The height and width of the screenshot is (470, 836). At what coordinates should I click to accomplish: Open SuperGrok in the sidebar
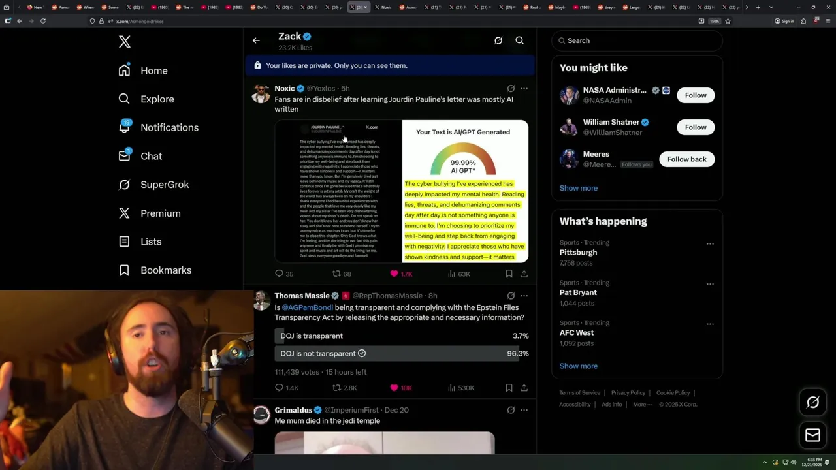point(153,185)
